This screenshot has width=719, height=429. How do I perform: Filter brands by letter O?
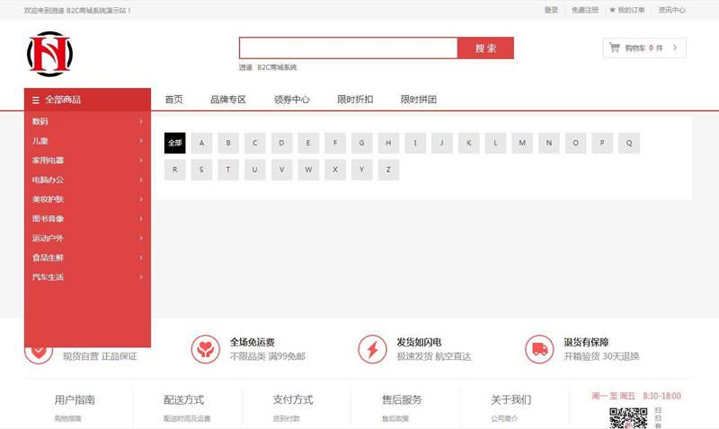pos(575,143)
